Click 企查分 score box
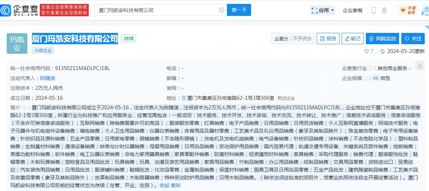The height and width of the screenshot is (191, 429). click(293, 39)
